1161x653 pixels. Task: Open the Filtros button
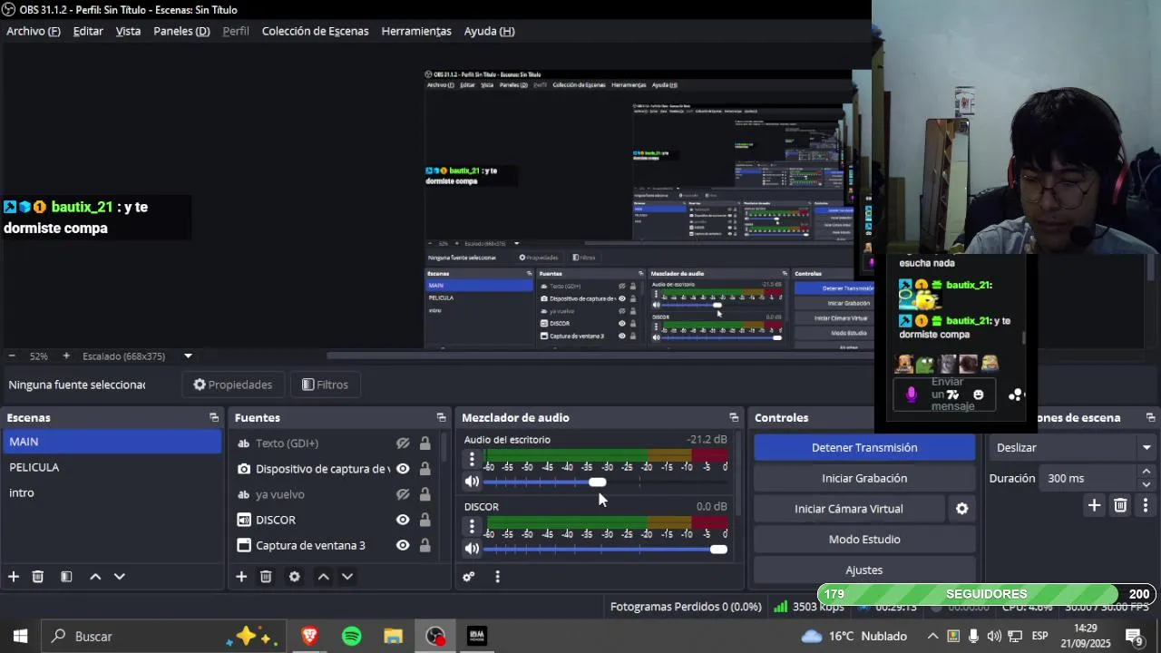click(x=325, y=385)
